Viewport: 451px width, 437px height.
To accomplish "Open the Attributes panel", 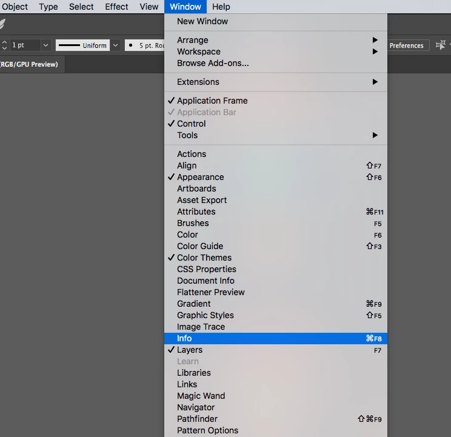I will (x=276, y=212).
